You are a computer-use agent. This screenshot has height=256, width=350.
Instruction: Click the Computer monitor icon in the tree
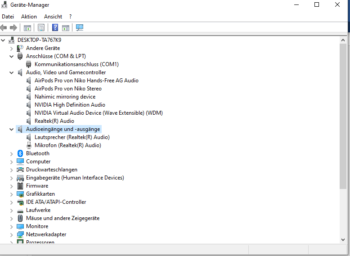(x=20, y=162)
